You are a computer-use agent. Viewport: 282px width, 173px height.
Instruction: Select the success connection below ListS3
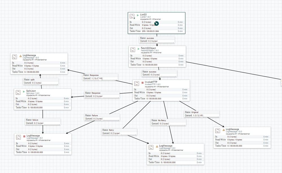coord(157,40)
